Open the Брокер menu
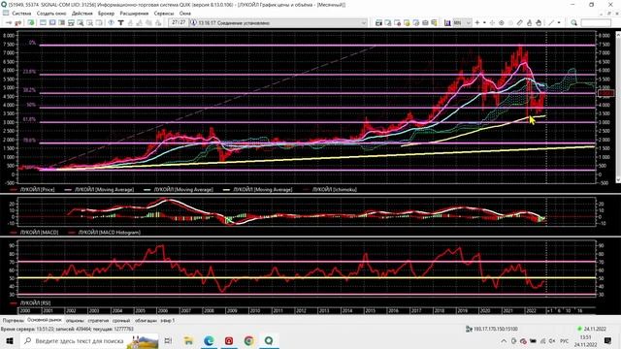621x349 pixels. pos(106,13)
